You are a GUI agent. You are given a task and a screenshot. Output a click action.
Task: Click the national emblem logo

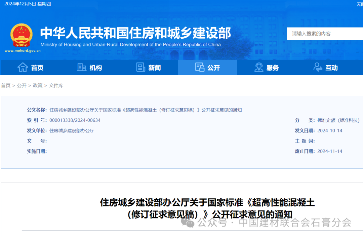[x=22, y=35]
